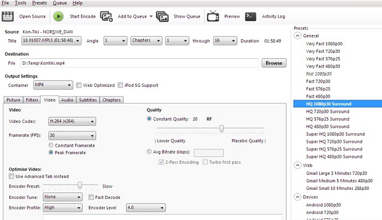The image size is (382, 220).
Task: Open the Encoder Level dropdown
Action: pos(146,208)
